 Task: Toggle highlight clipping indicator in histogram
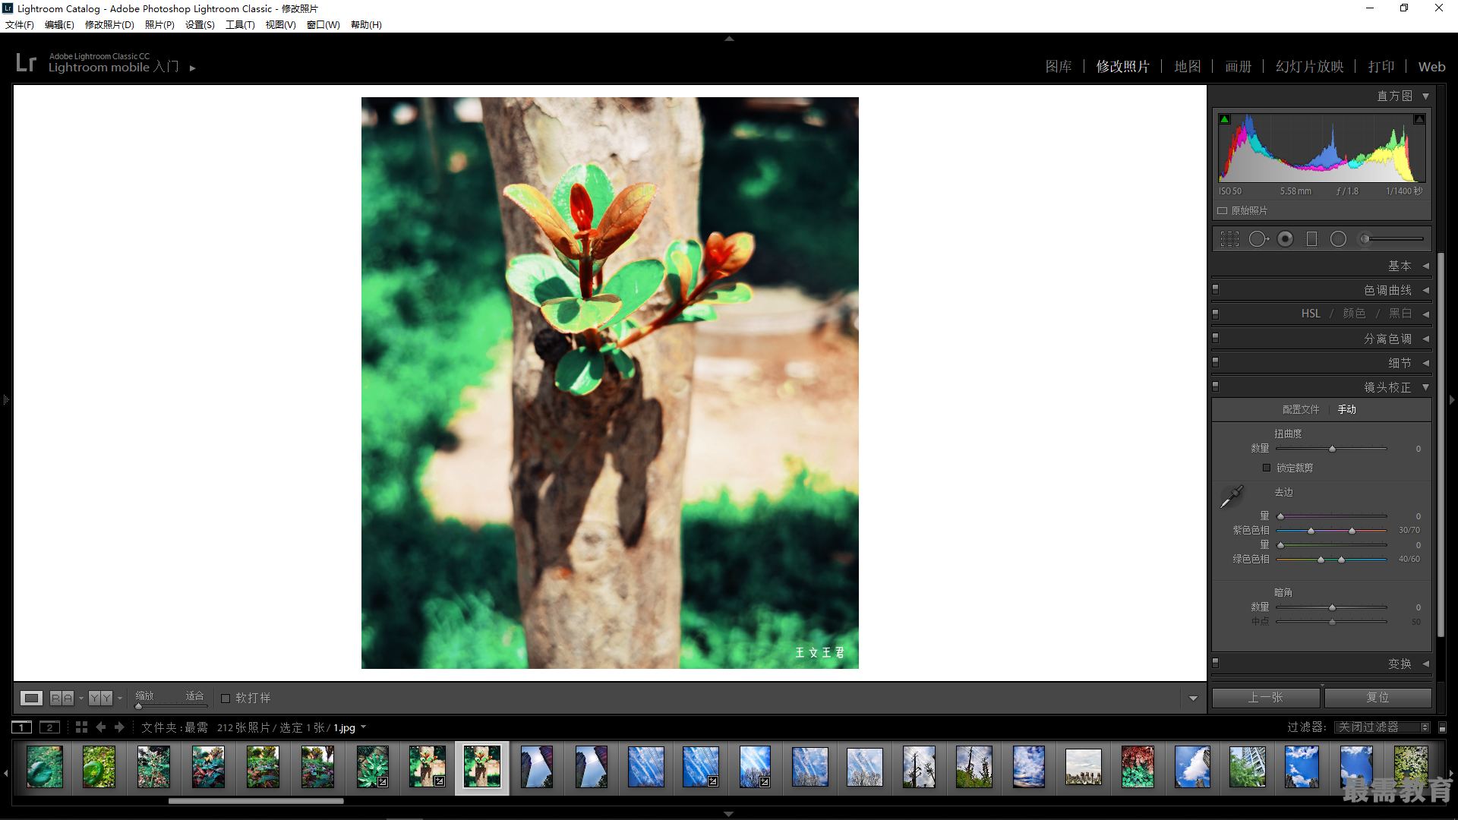click(1419, 119)
